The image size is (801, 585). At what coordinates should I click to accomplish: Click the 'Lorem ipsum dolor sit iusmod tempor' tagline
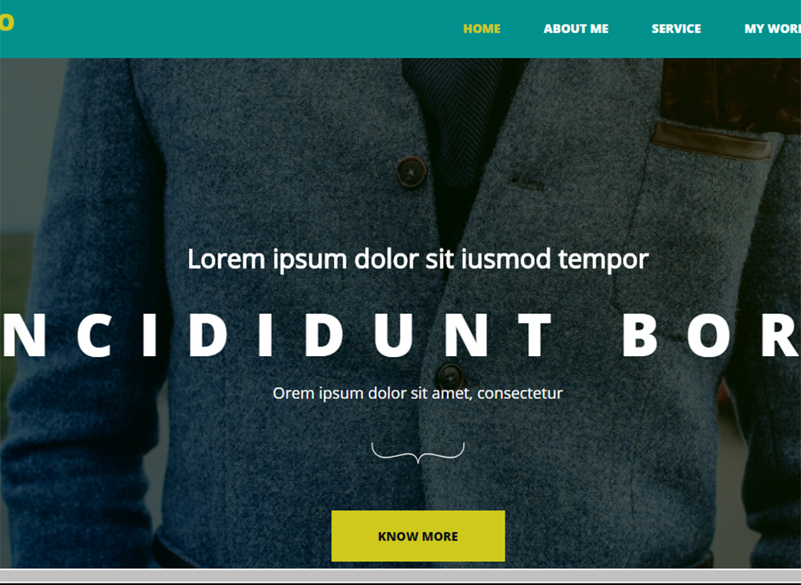coord(418,259)
